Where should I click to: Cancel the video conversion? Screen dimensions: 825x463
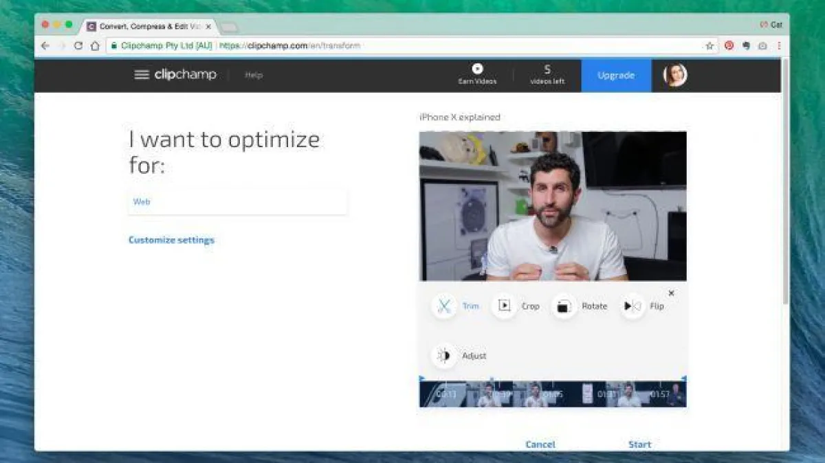click(x=540, y=444)
